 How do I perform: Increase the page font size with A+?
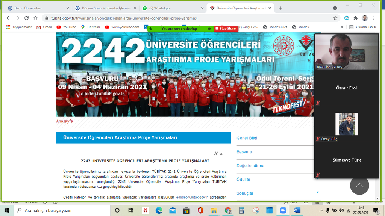click(x=216, y=153)
